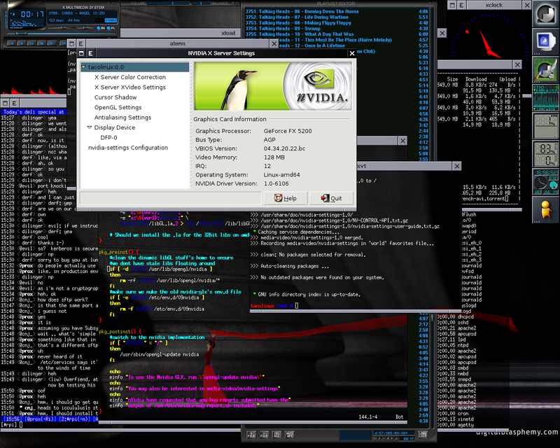Select Cursor Shadow in settings tree

[x=115, y=97]
